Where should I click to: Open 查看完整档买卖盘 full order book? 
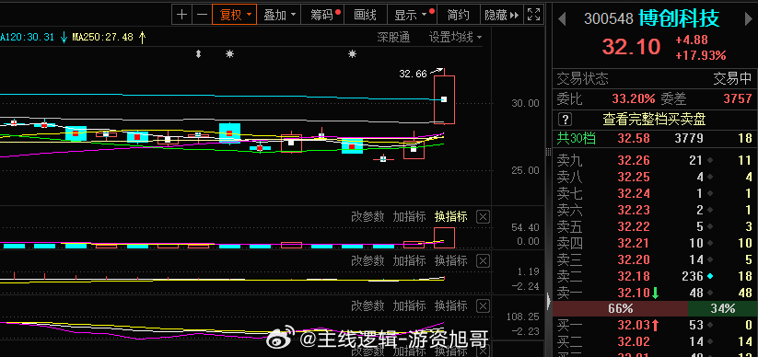[x=654, y=120]
